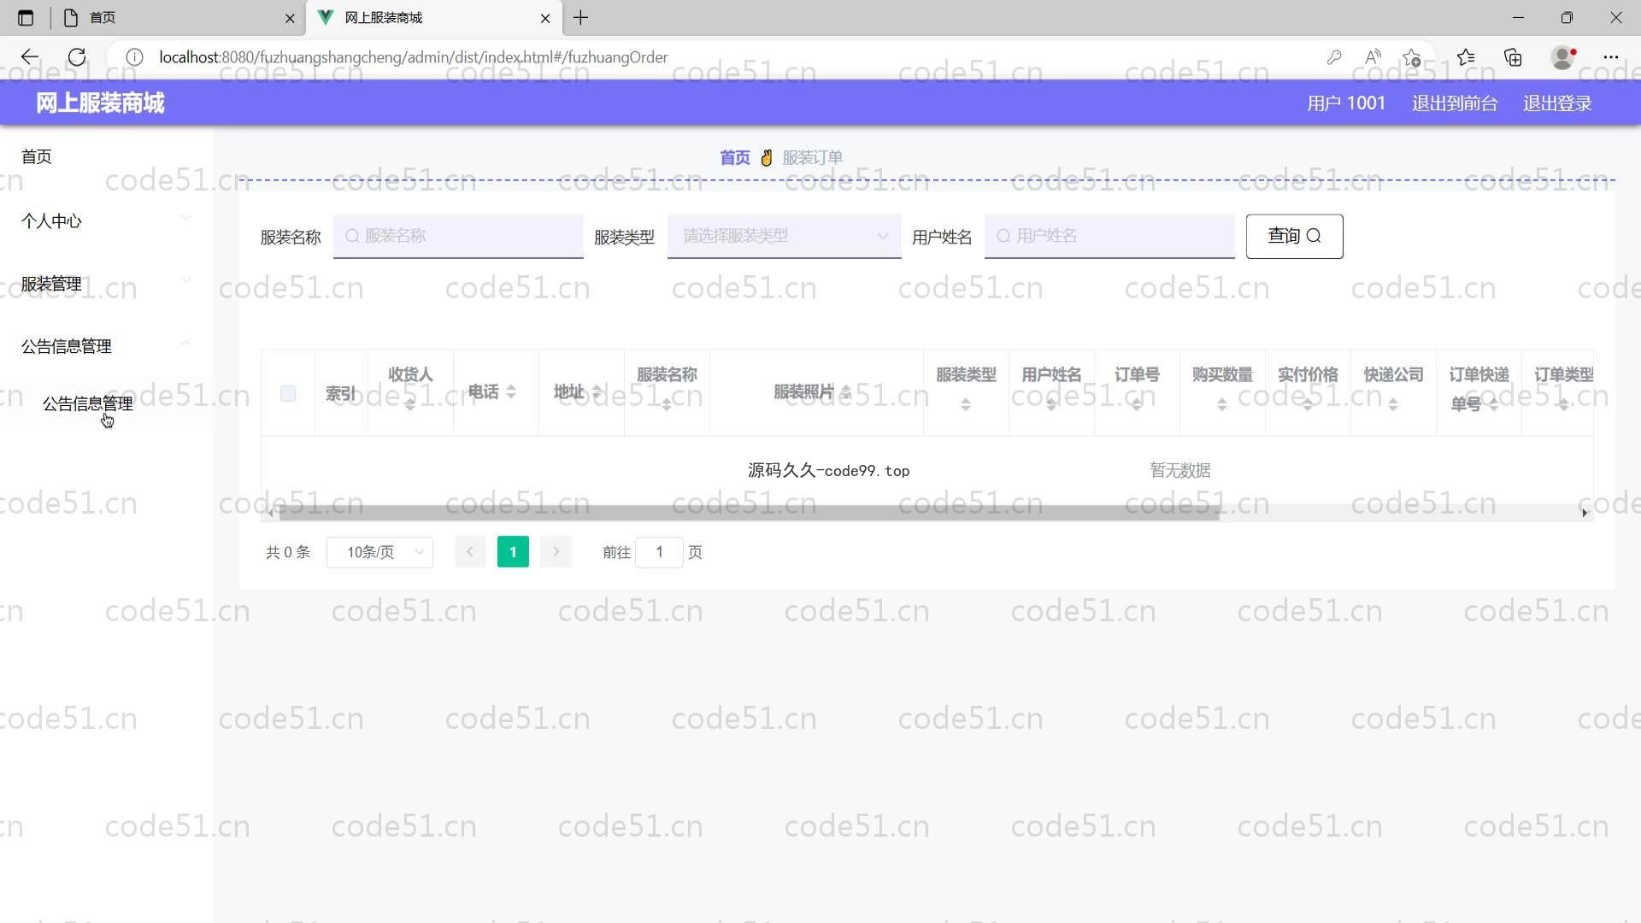1641x923 pixels.
Task: Open the 10条/页 page size dropdown
Action: tap(380, 552)
